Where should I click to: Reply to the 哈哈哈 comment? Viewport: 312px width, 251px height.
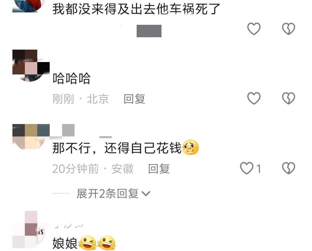(134, 99)
